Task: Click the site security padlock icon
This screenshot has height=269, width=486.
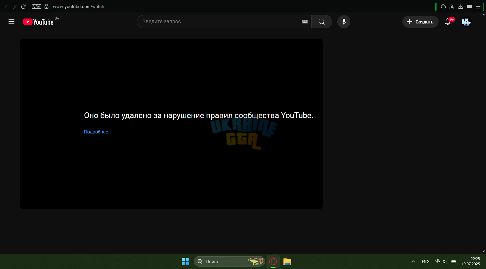Action: point(46,7)
